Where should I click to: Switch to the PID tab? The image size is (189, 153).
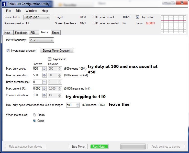pos(33,33)
